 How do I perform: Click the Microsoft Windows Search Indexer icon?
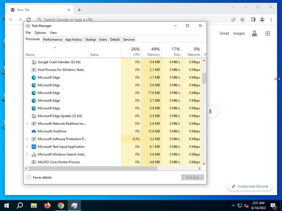click(34, 154)
